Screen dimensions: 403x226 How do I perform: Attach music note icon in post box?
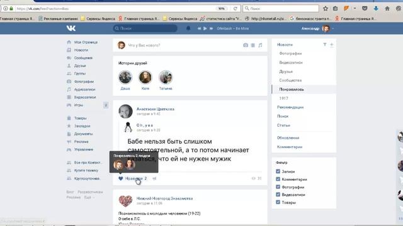tap(260, 45)
